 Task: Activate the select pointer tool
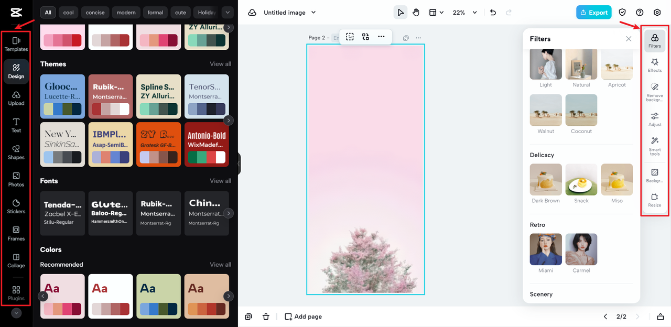[x=401, y=12]
